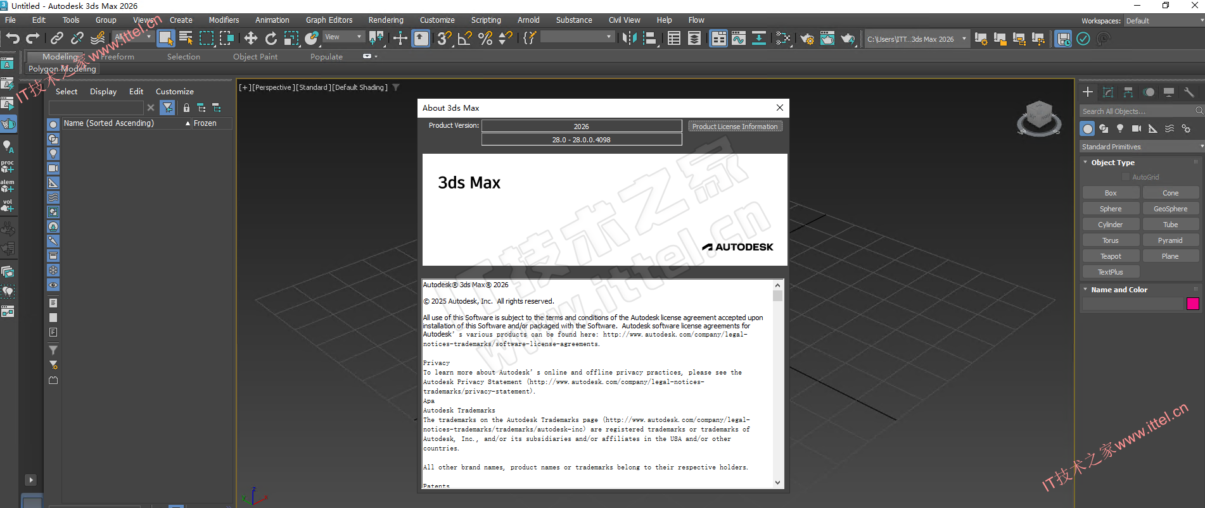Activate the Select and Link tool
The image size is (1205, 508).
pyautogui.click(x=56, y=39)
